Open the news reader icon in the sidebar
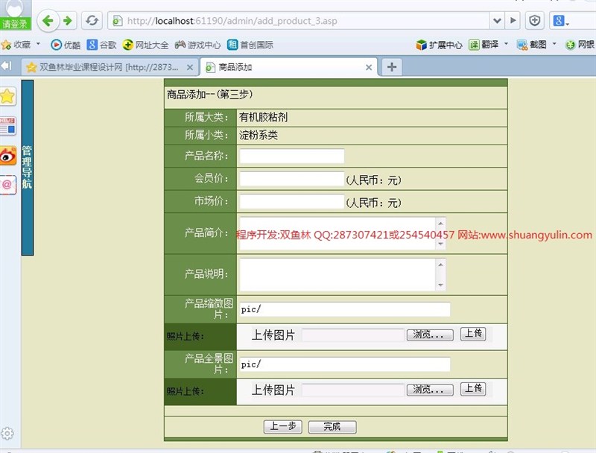This screenshot has height=453, width=596. click(7, 126)
